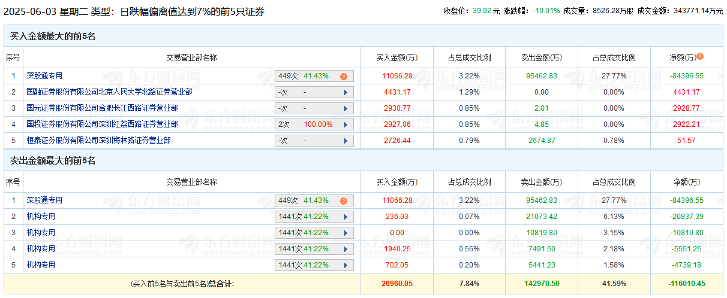This screenshot has height=298, width=727.
Task: Click arrow icon in sell-table row 5 机构专用
Action: click(346, 266)
